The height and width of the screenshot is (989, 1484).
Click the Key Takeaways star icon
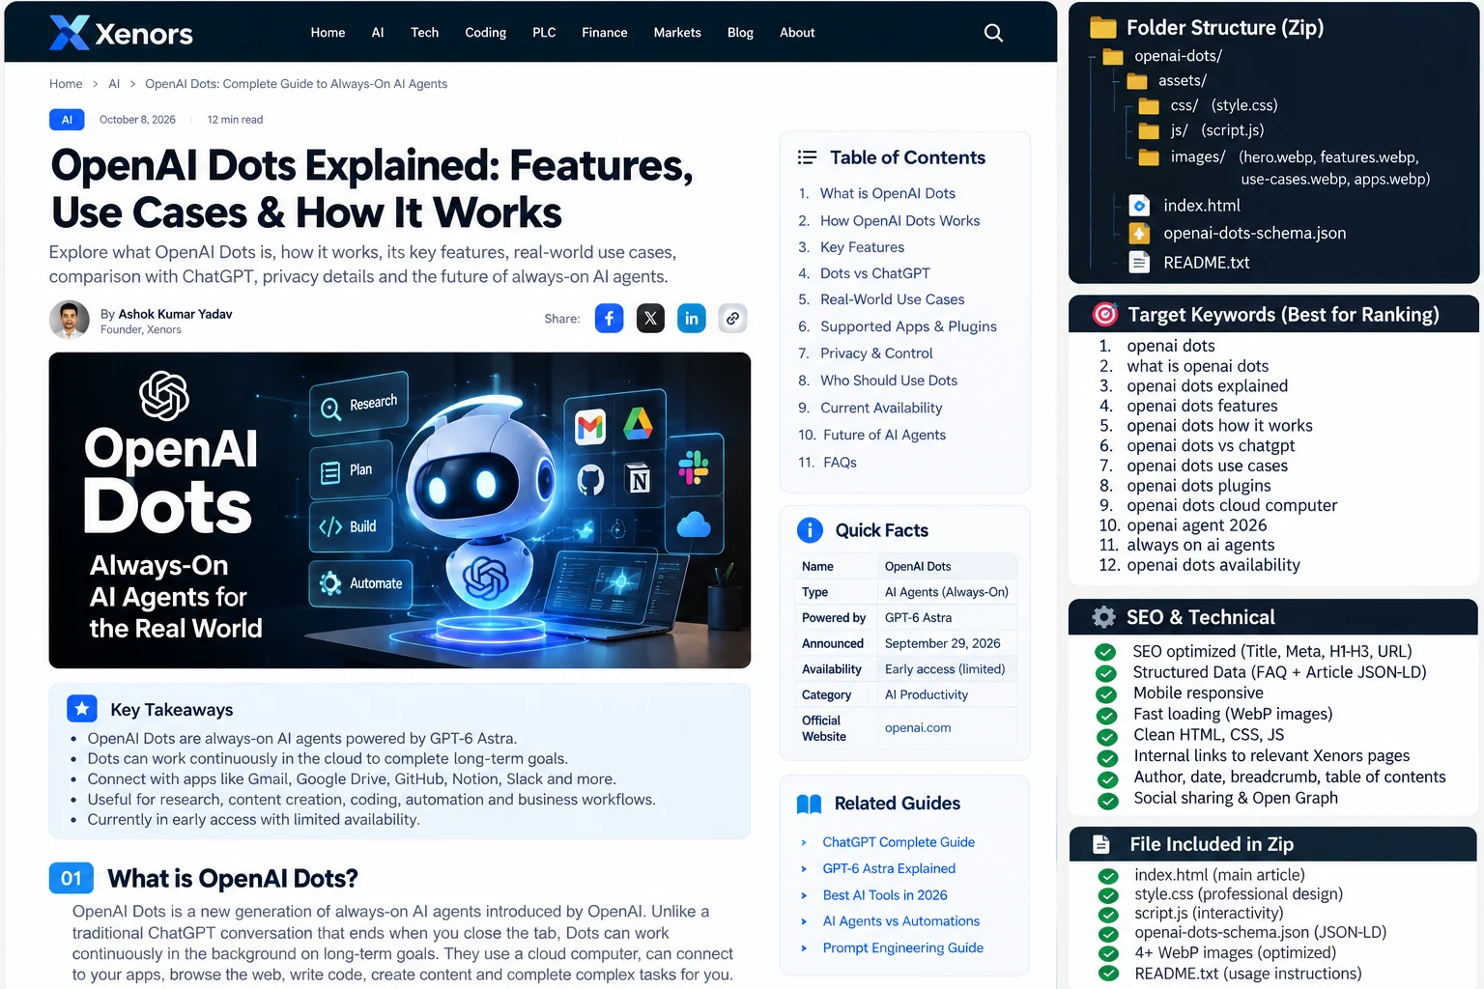point(82,709)
